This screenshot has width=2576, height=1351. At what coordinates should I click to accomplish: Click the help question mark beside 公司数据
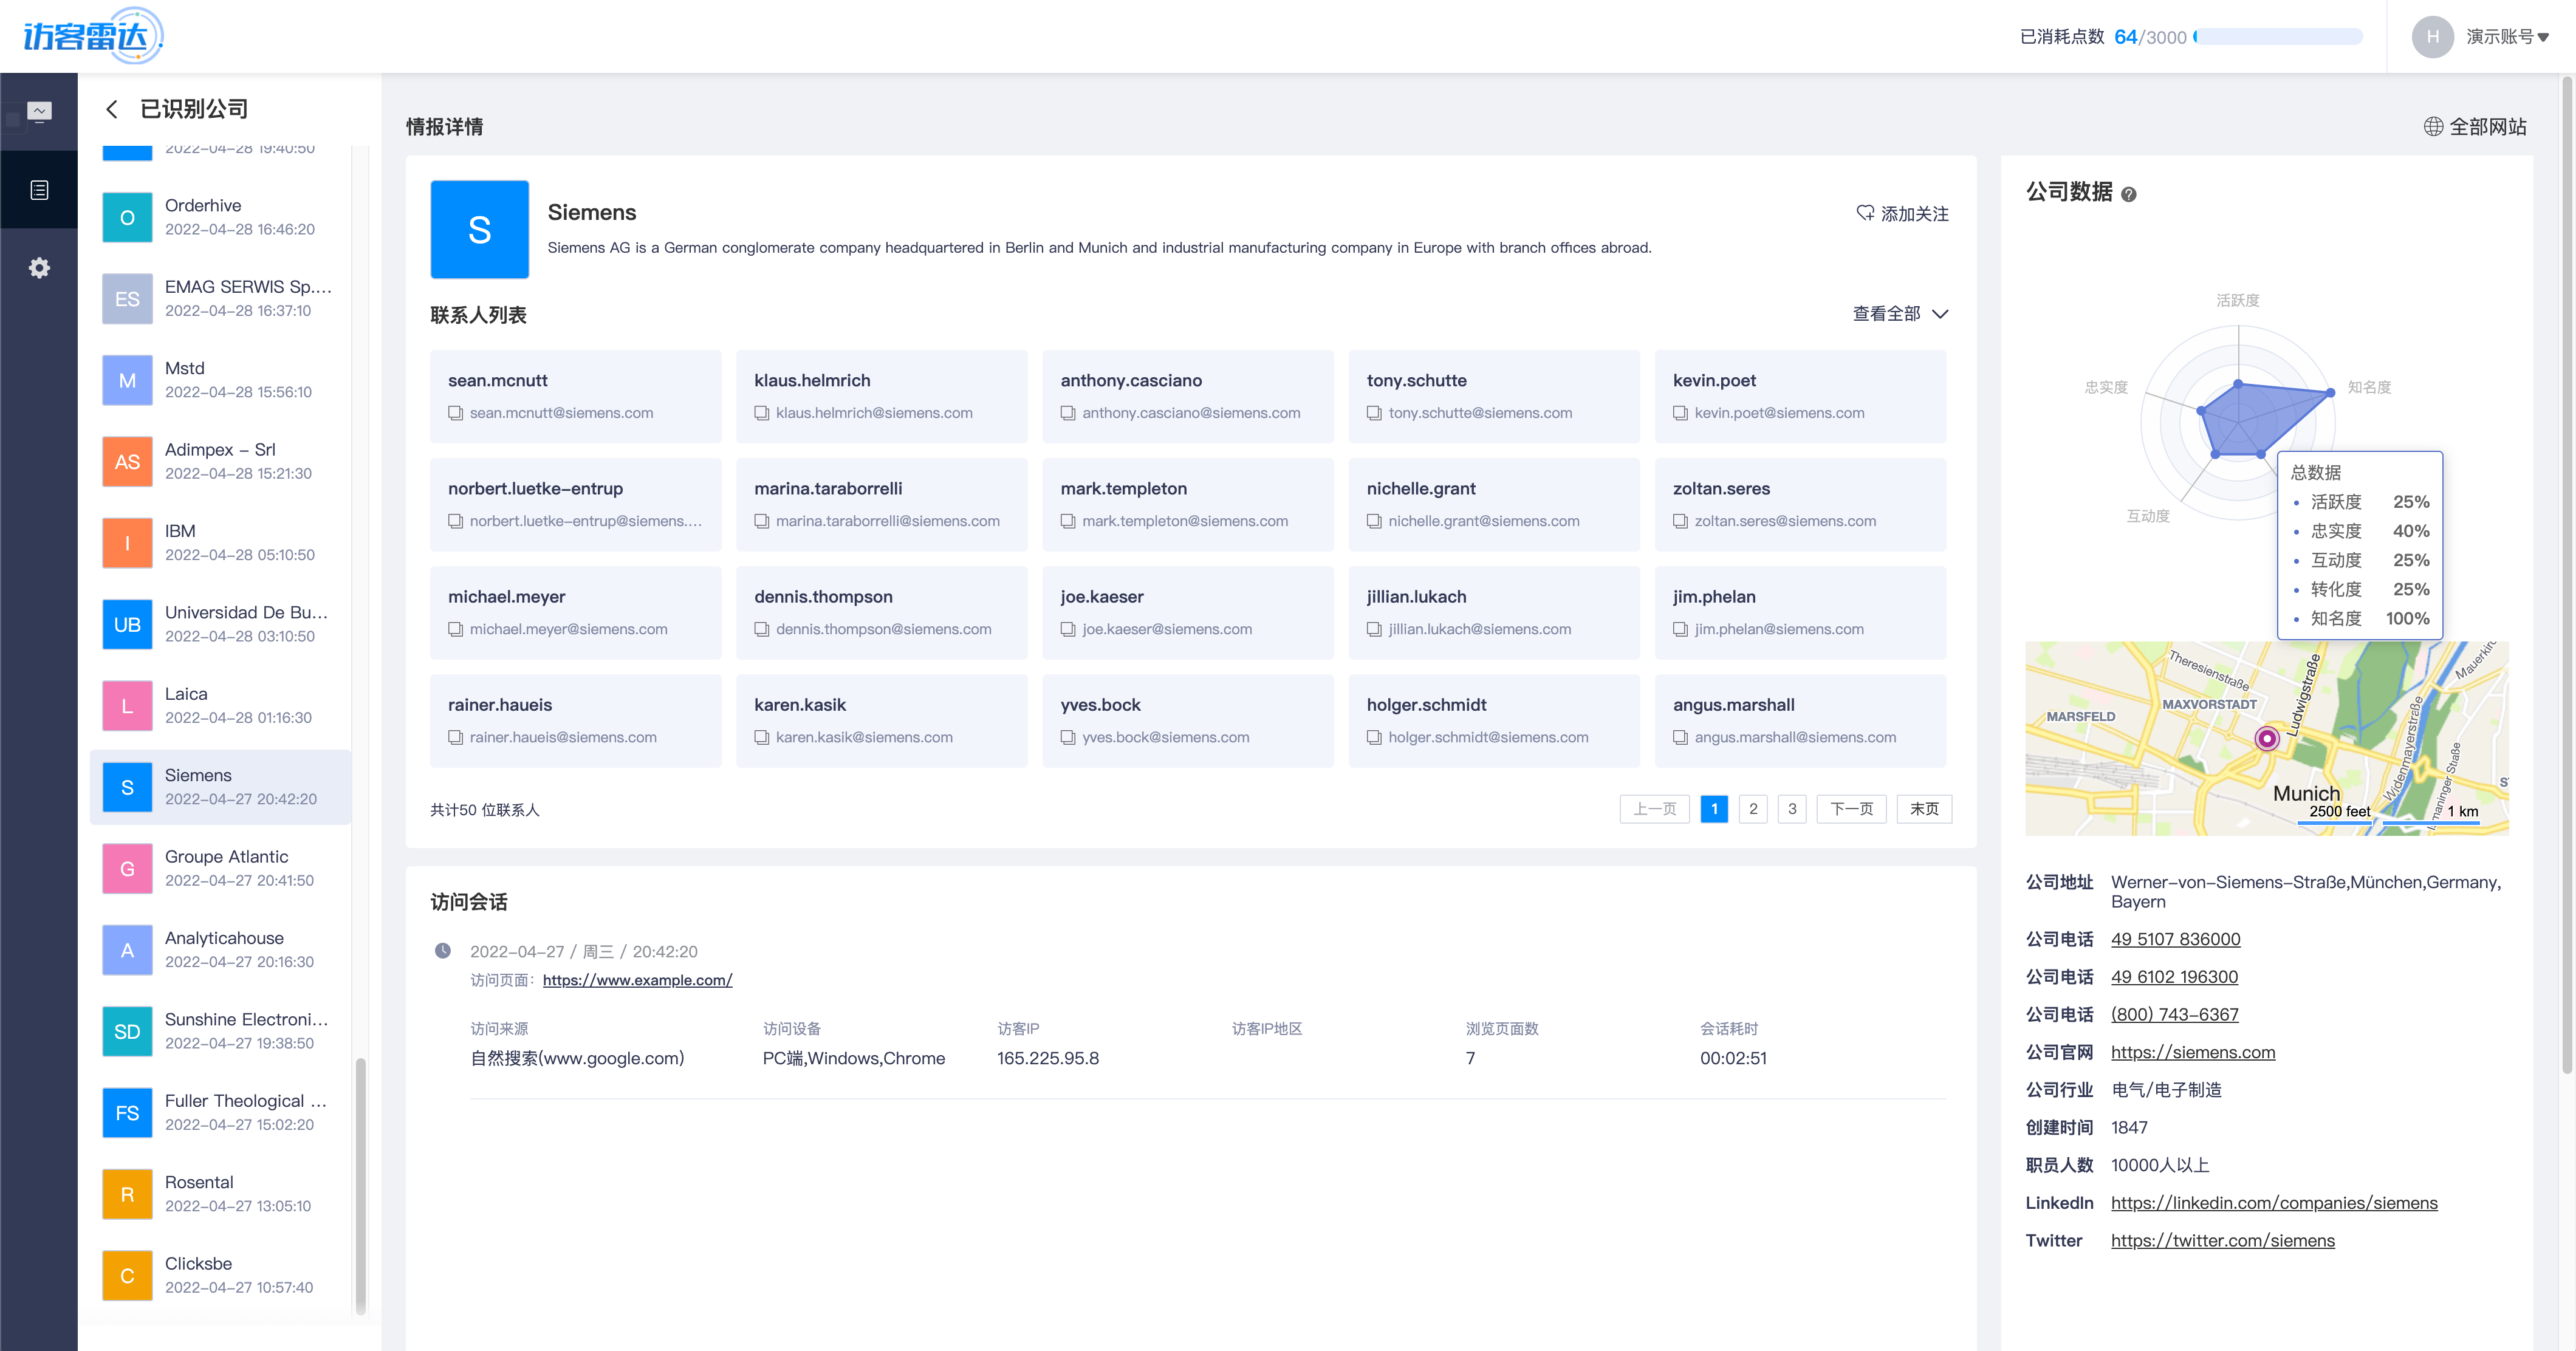(x=2129, y=194)
